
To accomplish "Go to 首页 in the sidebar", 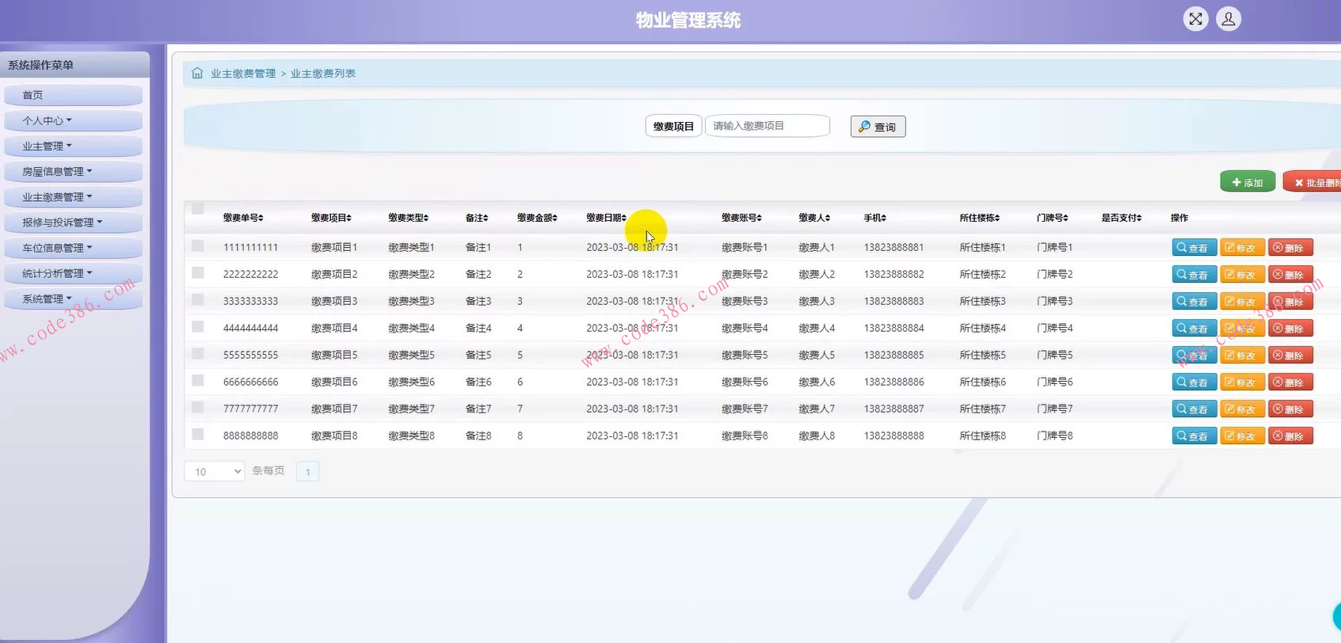I will (x=73, y=95).
